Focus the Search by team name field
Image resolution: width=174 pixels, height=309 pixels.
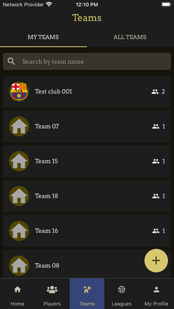pyautogui.click(x=87, y=61)
